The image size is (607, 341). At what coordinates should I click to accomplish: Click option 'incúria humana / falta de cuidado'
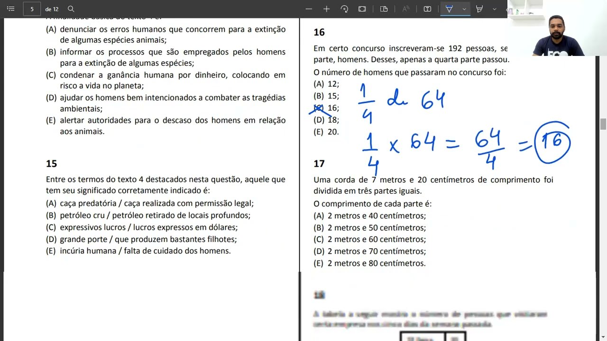[x=138, y=251]
